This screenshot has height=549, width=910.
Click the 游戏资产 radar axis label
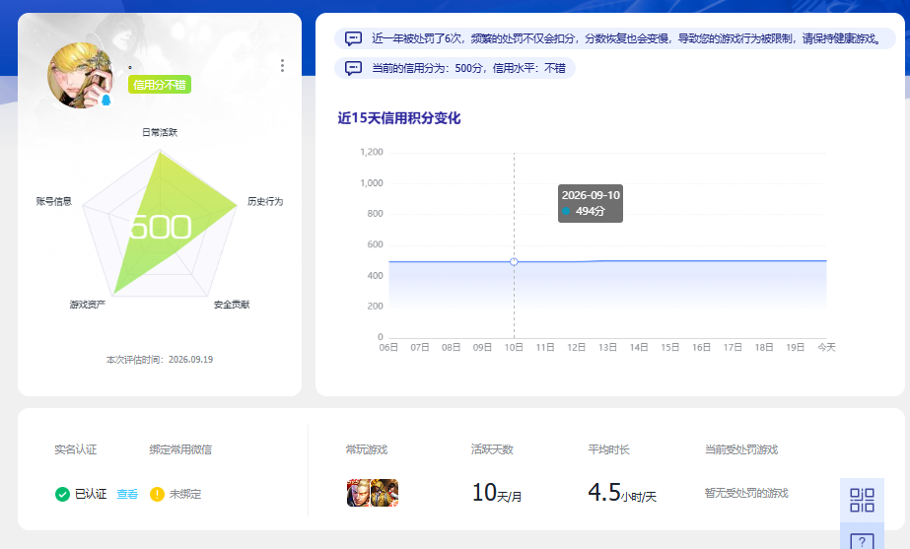coord(88,305)
